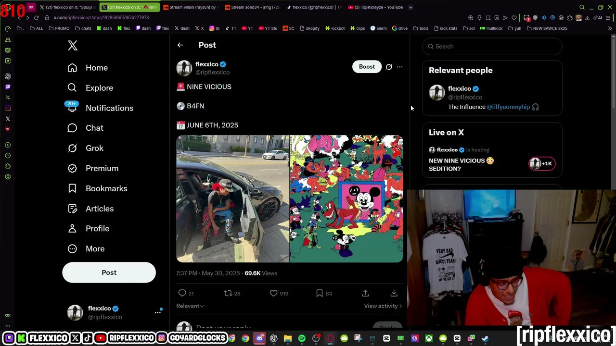This screenshot has width=616, height=346.
Task: Click inside the X Search field
Action: [492, 46]
